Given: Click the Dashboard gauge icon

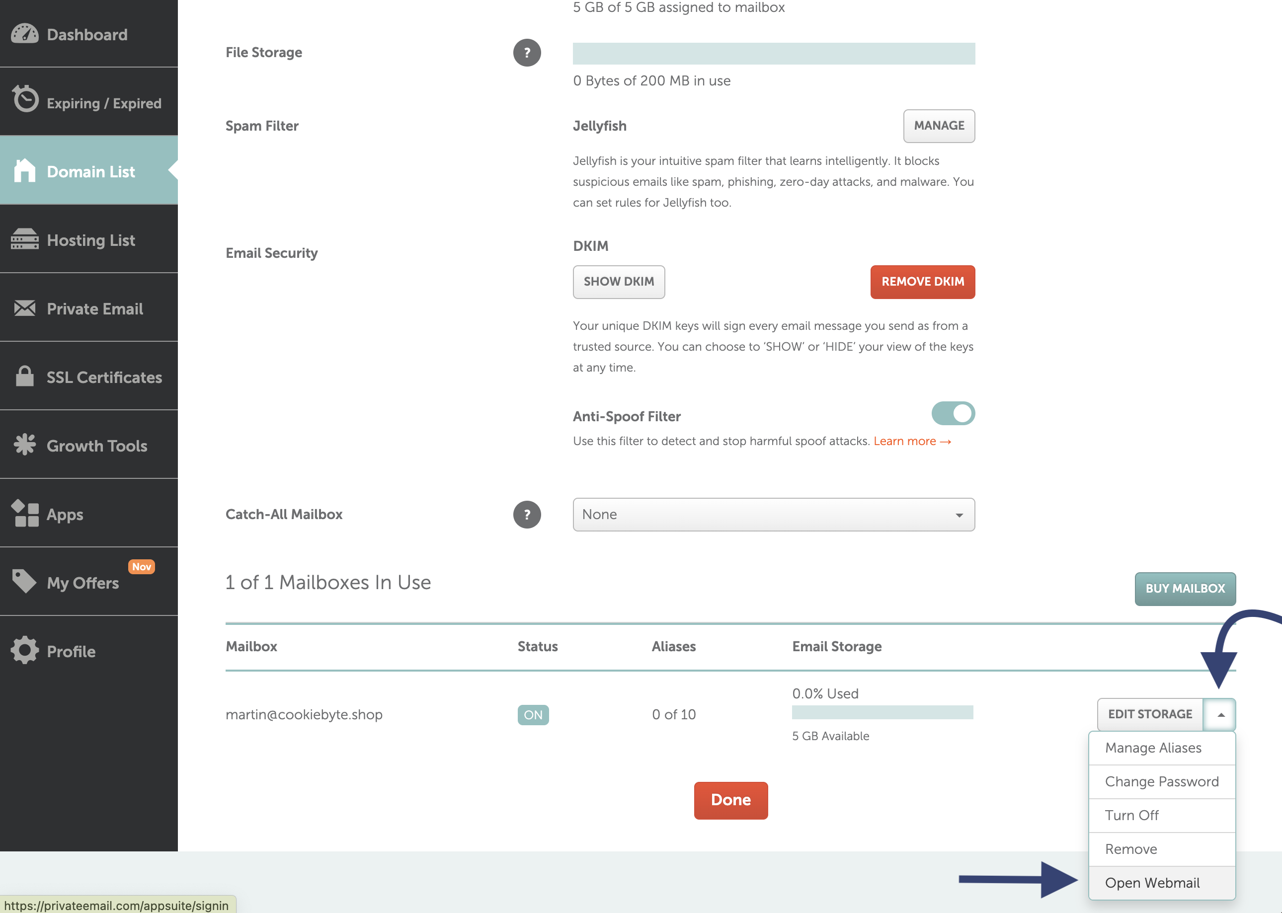Looking at the screenshot, I should click(x=25, y=34).
